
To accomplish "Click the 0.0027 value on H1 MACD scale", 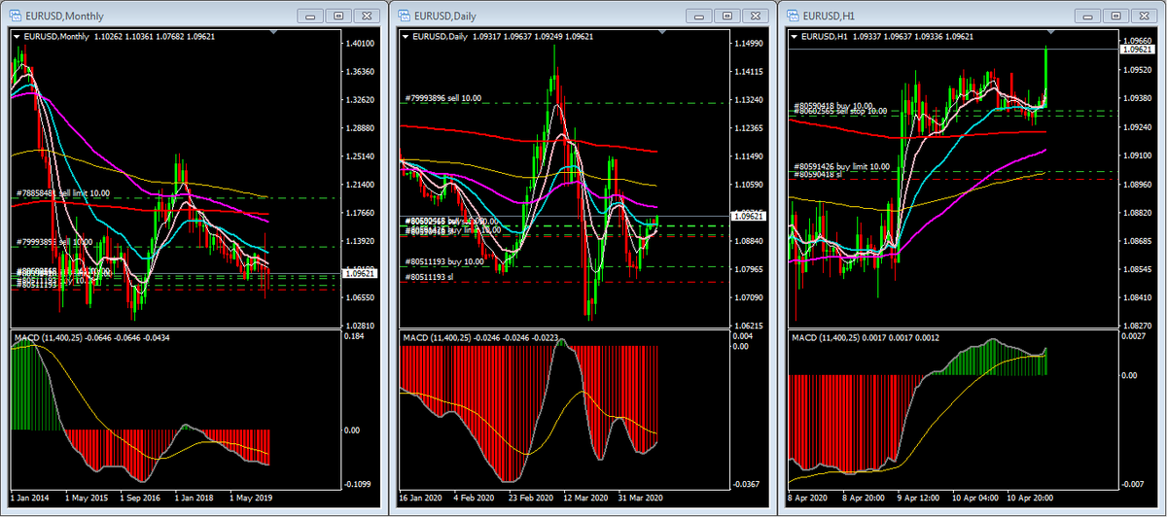I will click(x=1135, y=336).
